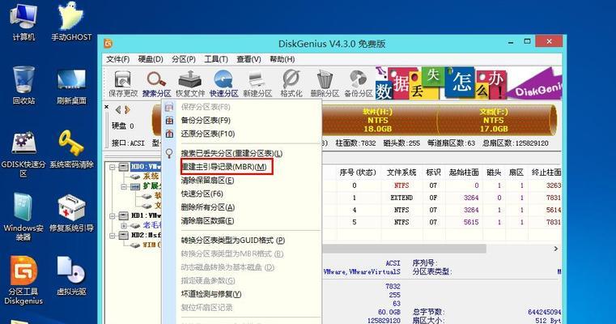Click the 备份分区 toolbar icon
Image resolution: width=616 pixels, height=324 pixels.
pyautogui.click(x=359, y=83)
